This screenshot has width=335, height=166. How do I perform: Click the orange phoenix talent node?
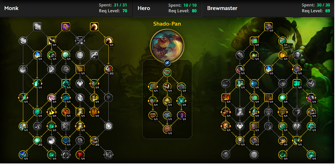point(66,112)
